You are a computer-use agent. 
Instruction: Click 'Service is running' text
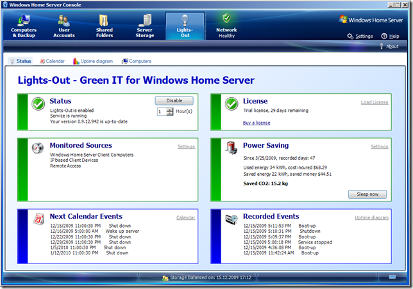pos(68,116)
